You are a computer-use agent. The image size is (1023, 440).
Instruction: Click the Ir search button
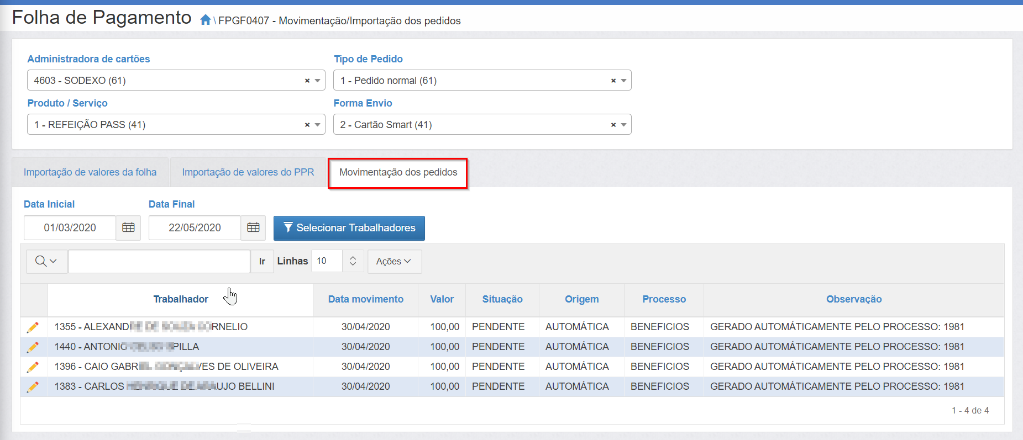click(262, 261)
